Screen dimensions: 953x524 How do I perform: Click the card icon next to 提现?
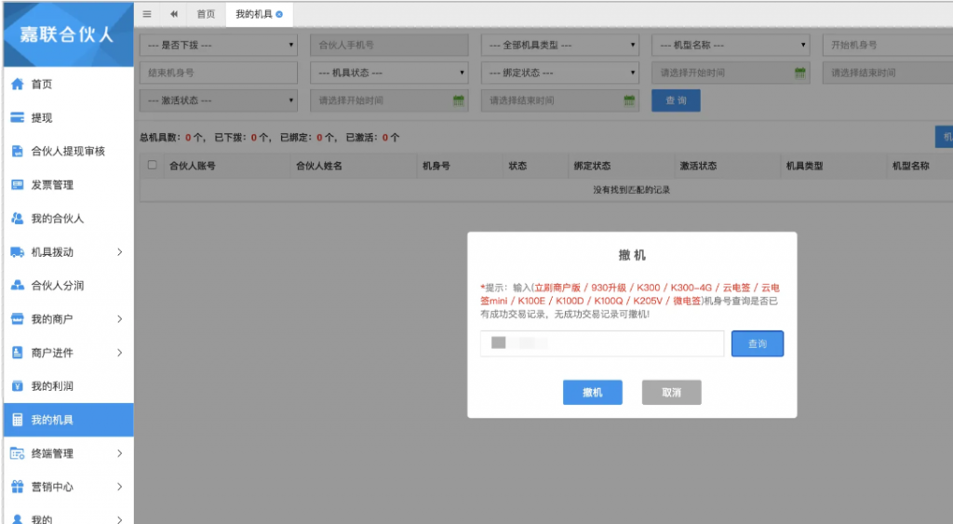[17, 117]
